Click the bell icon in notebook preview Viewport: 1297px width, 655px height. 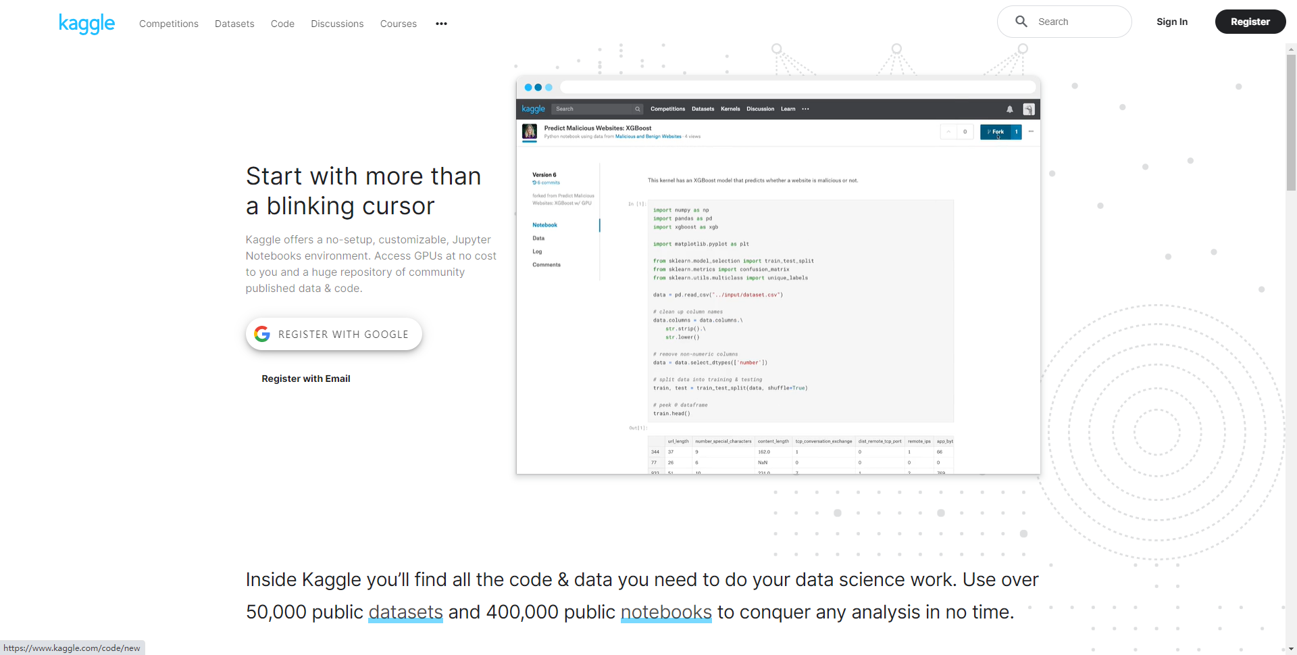[1010, 109]
